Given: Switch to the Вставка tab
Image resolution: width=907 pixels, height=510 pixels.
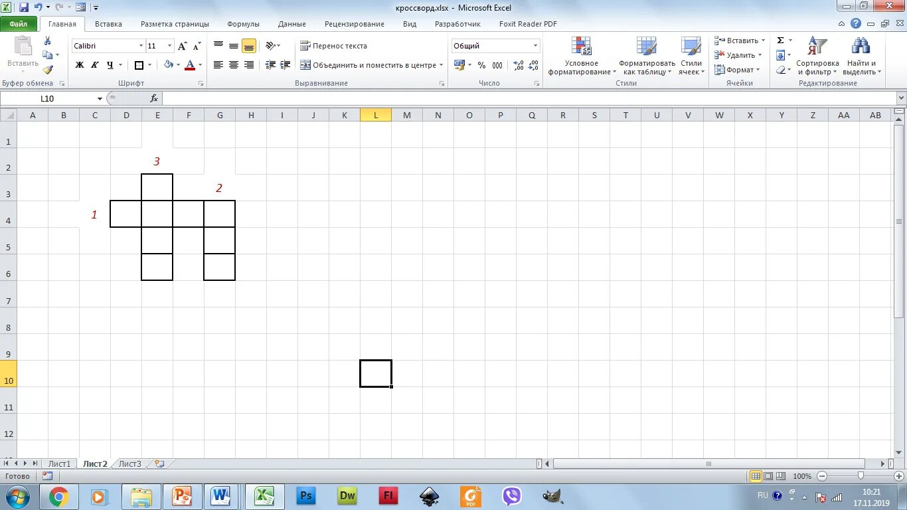Looking at the screenshot, I should (108, 24).
